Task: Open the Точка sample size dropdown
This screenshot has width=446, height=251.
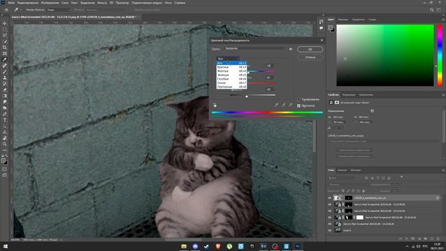Action: pyautogui.click(x=59, y=10)
